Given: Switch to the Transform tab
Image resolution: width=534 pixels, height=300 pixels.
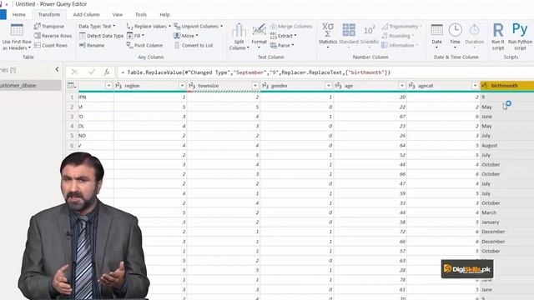Looking at the screenshot, I should click(x=49, y=15).
